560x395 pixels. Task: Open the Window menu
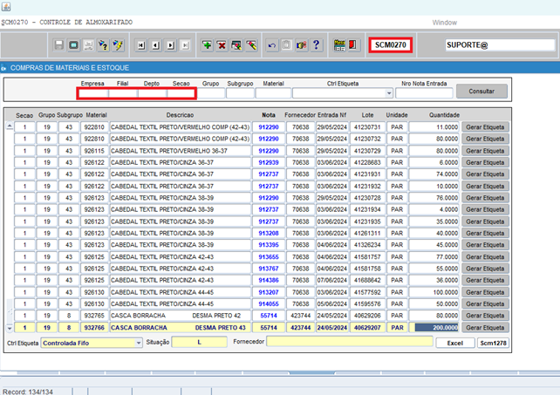coord(444,23)
